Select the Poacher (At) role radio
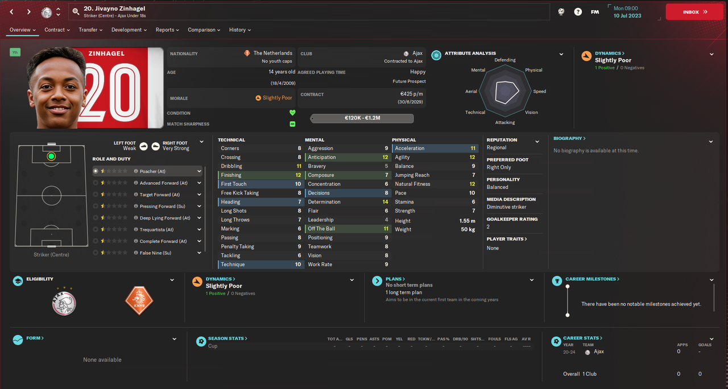Screen dimensions: 728x389 click(96, 171)
